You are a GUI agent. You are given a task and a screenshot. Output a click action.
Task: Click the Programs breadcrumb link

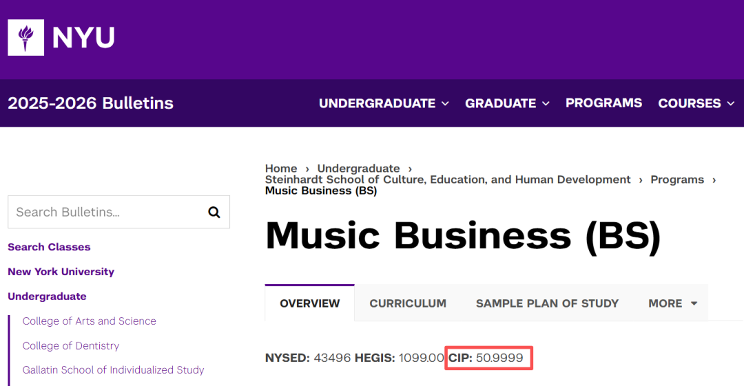coord(677,180)
